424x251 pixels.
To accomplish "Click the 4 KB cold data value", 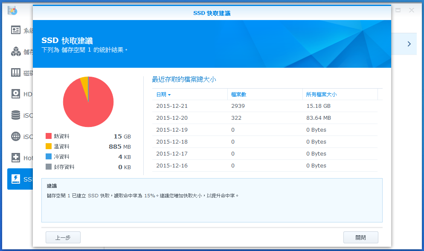I will coord(125,157).
